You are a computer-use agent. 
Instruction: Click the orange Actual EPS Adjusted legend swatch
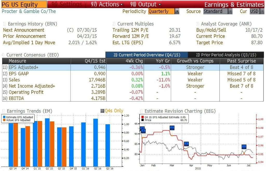coord(4,120)
